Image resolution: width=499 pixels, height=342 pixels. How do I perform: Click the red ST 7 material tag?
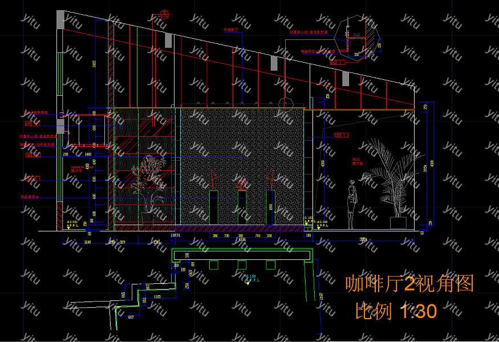click(x=342, y=135)
